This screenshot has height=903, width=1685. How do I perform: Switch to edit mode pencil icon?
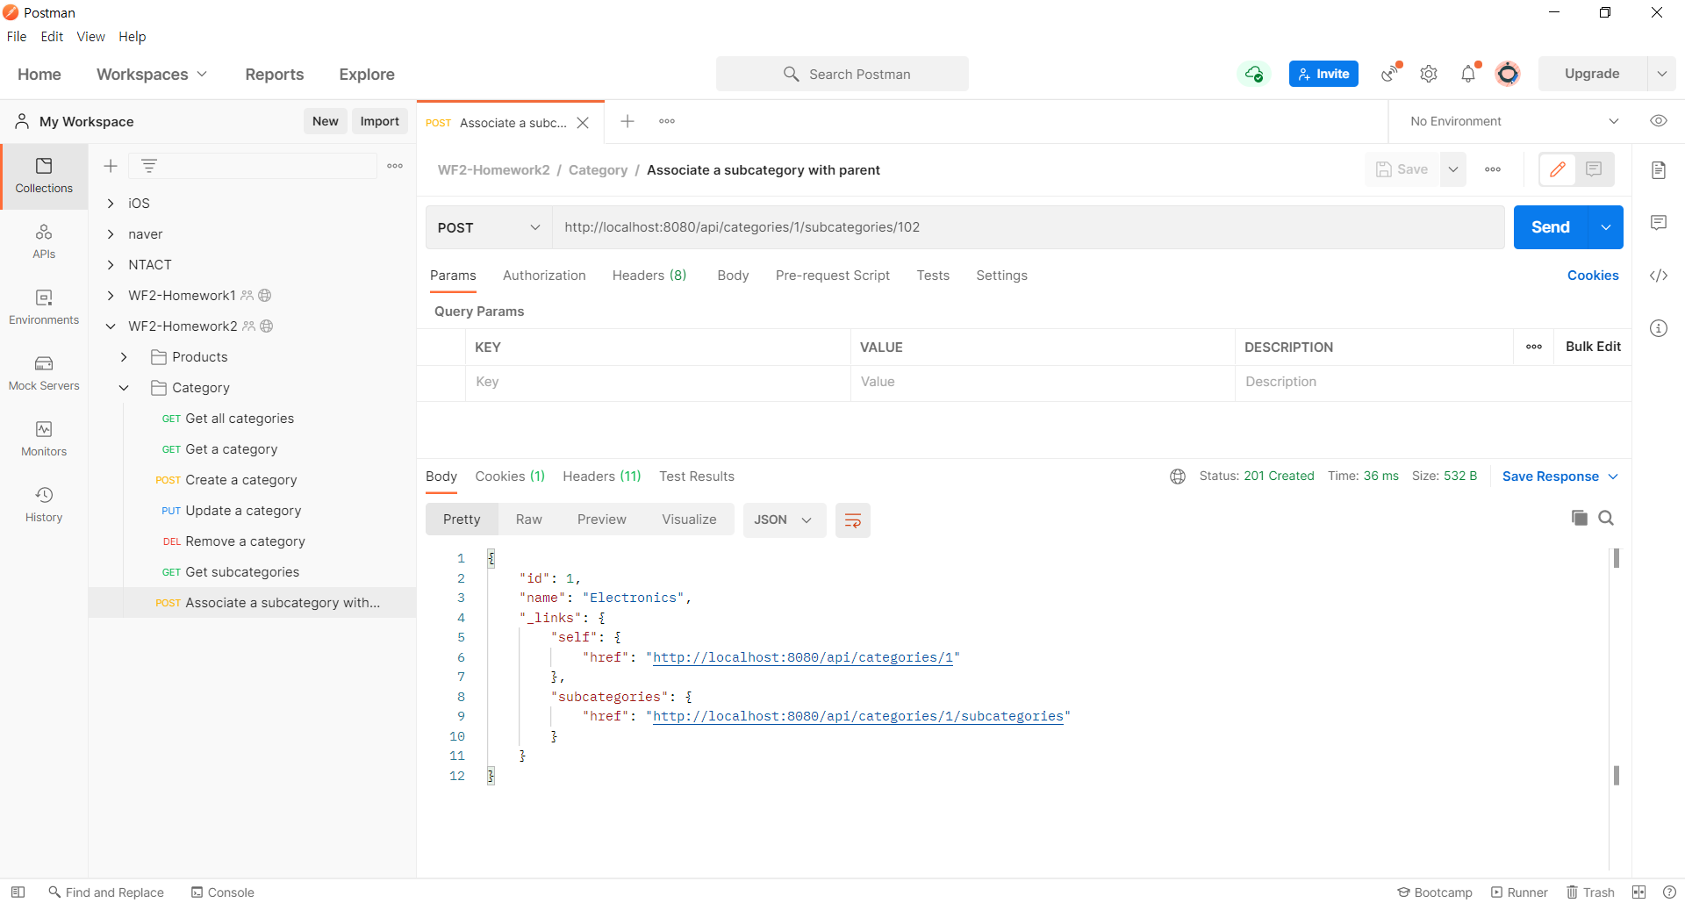[1558, 169]
